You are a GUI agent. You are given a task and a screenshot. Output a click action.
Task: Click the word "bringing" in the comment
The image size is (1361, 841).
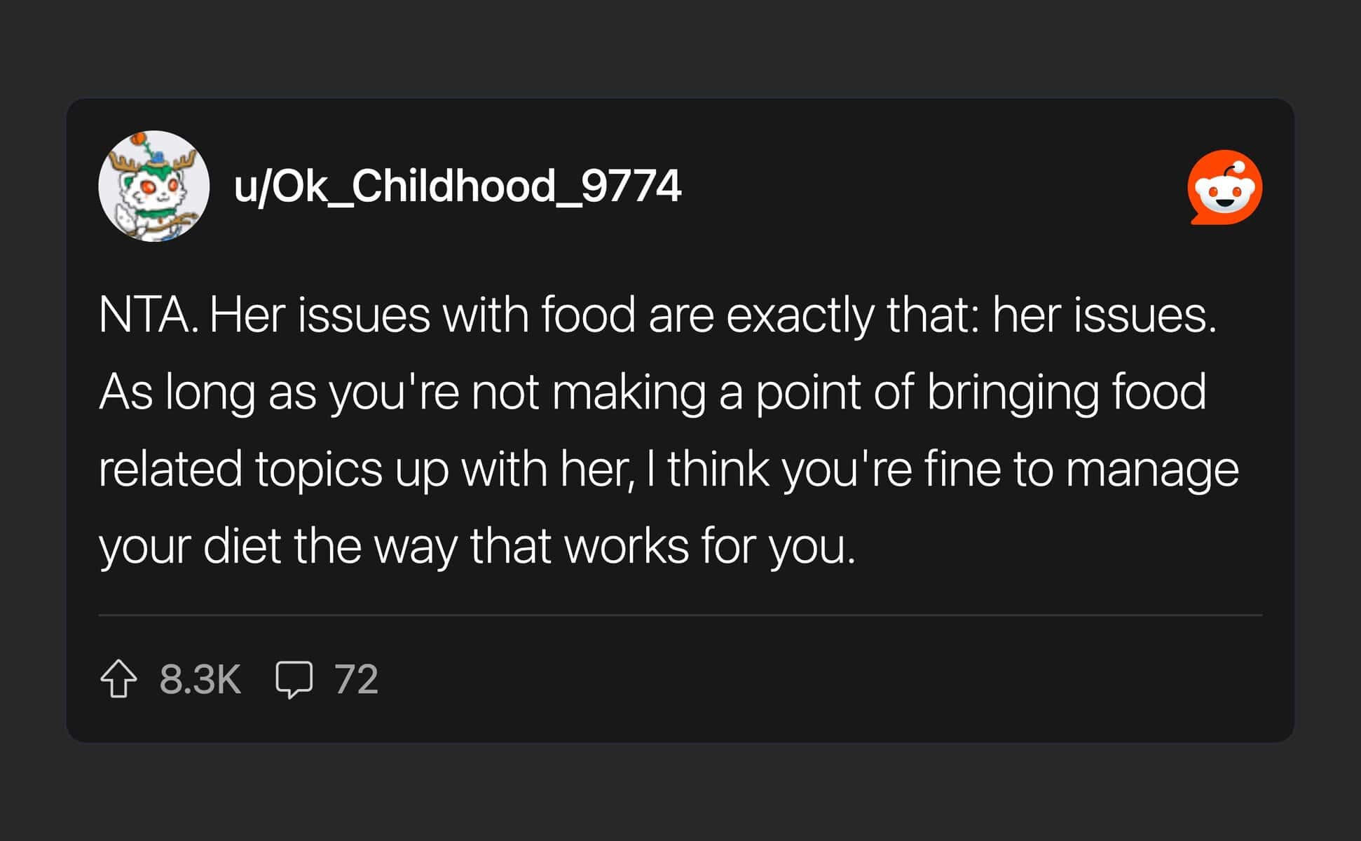[x=1013, y=394]
